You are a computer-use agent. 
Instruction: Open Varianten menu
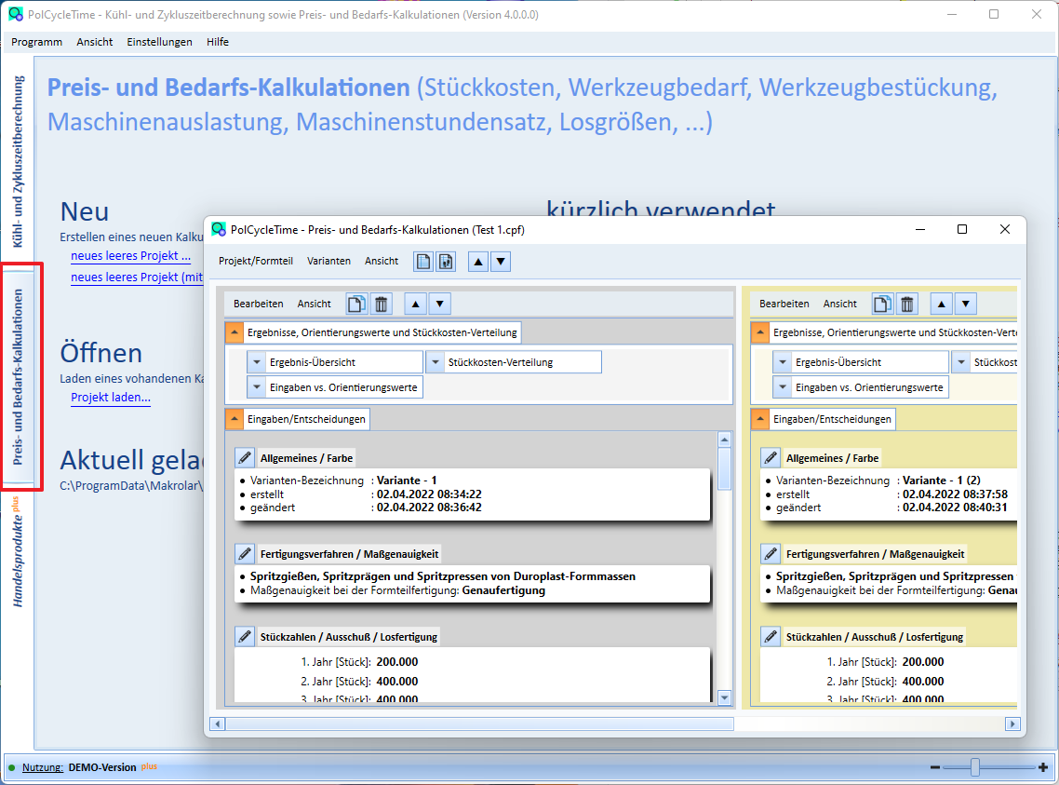coord(328,261)
